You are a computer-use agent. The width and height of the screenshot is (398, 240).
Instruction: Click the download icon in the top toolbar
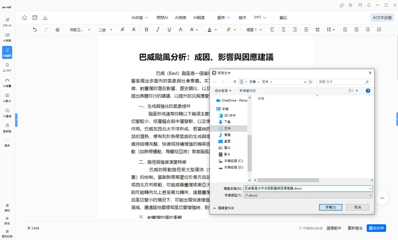[x=45, y=18]
